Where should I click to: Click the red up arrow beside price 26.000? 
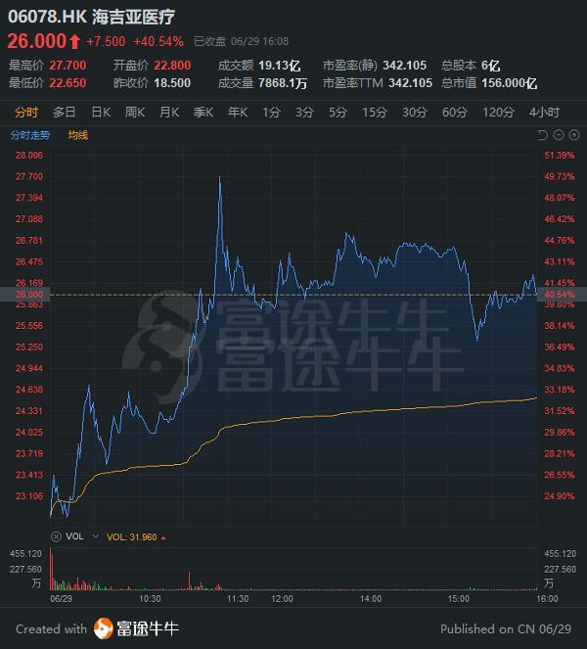click(74, 41)
